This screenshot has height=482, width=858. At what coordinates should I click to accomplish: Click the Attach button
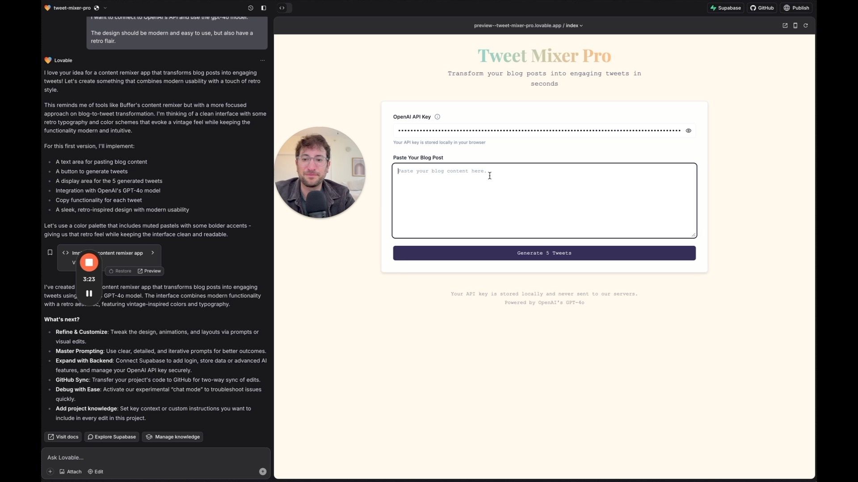pos(71,472)
